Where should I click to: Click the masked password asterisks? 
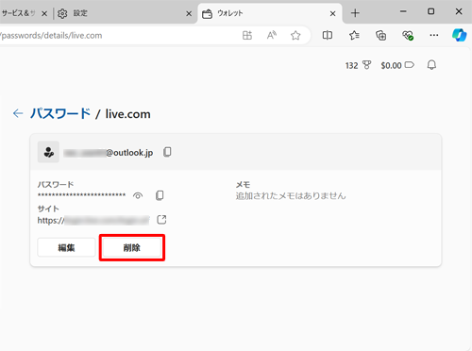81,195
